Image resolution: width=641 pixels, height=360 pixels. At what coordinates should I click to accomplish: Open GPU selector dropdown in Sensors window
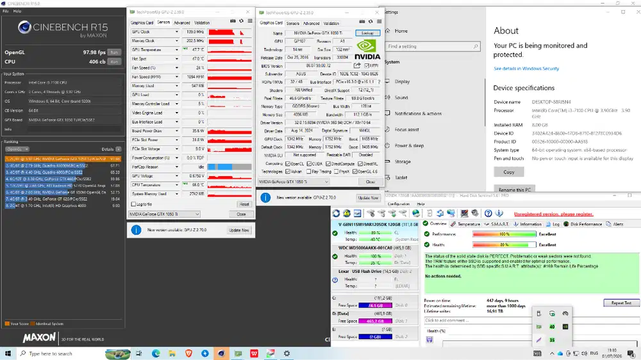click(164, 214)
